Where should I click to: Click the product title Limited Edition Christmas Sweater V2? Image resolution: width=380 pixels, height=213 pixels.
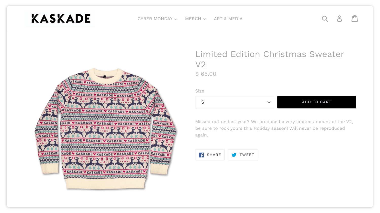click(x=269, y=59)
